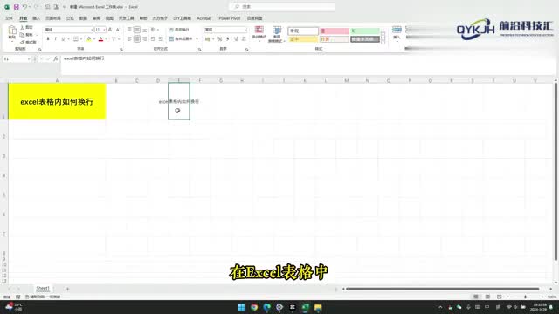The image size is (559, 314).
Task: Toggle Italic formatting
Action: [56, 38]
